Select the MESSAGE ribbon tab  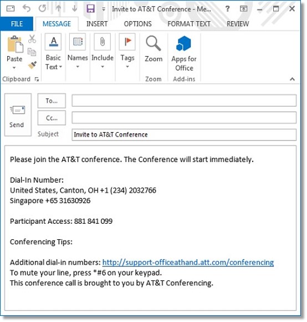pos(57,24)
